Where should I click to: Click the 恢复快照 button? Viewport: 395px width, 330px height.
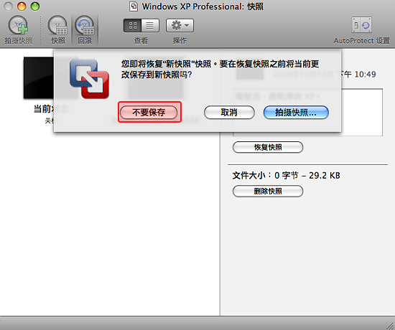tap(268, 147)
